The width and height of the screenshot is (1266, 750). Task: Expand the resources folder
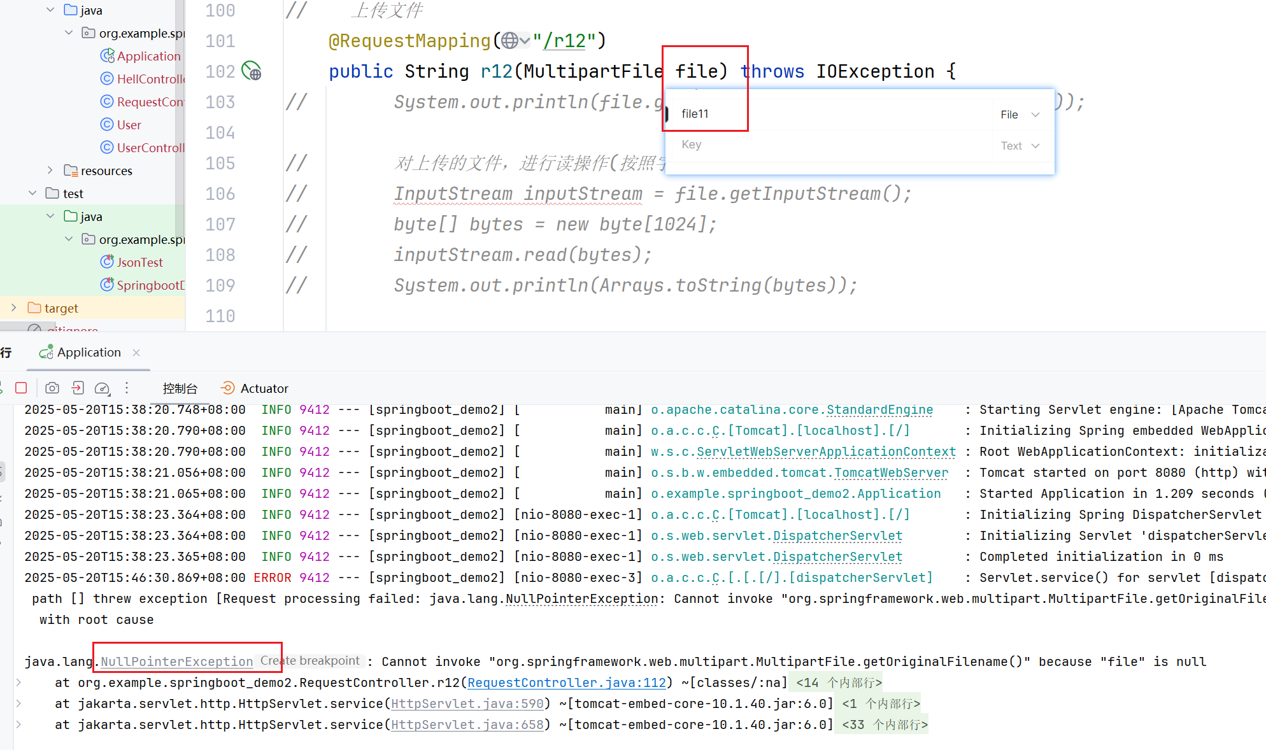click(x=50, y=170)
